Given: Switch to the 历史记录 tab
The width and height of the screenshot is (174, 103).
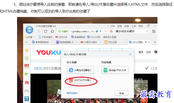Looking at the screenshot, I should (x=115, y=42).
